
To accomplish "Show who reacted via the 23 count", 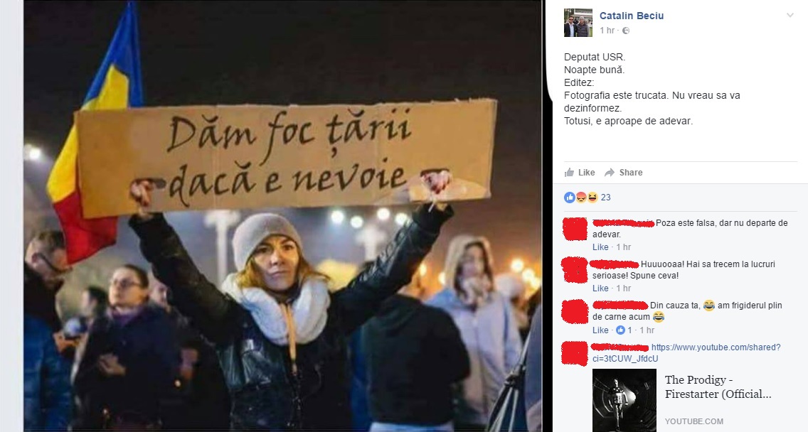I will click(x=605, y=198).
